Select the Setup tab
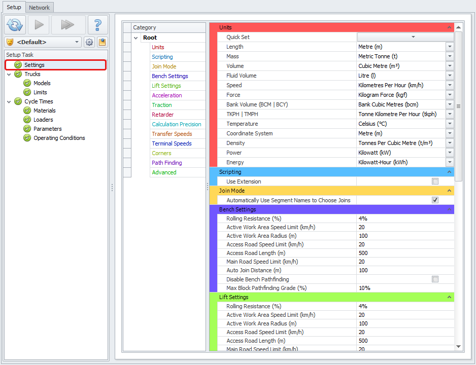 [x=14, y=7]
